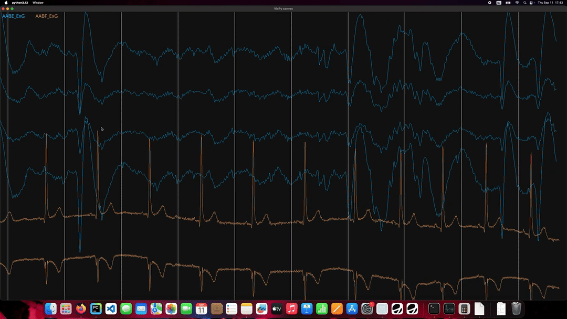Open the Window menu
Image resolution: width=567 pixels, height=319 pixels.
click(38, 3)
